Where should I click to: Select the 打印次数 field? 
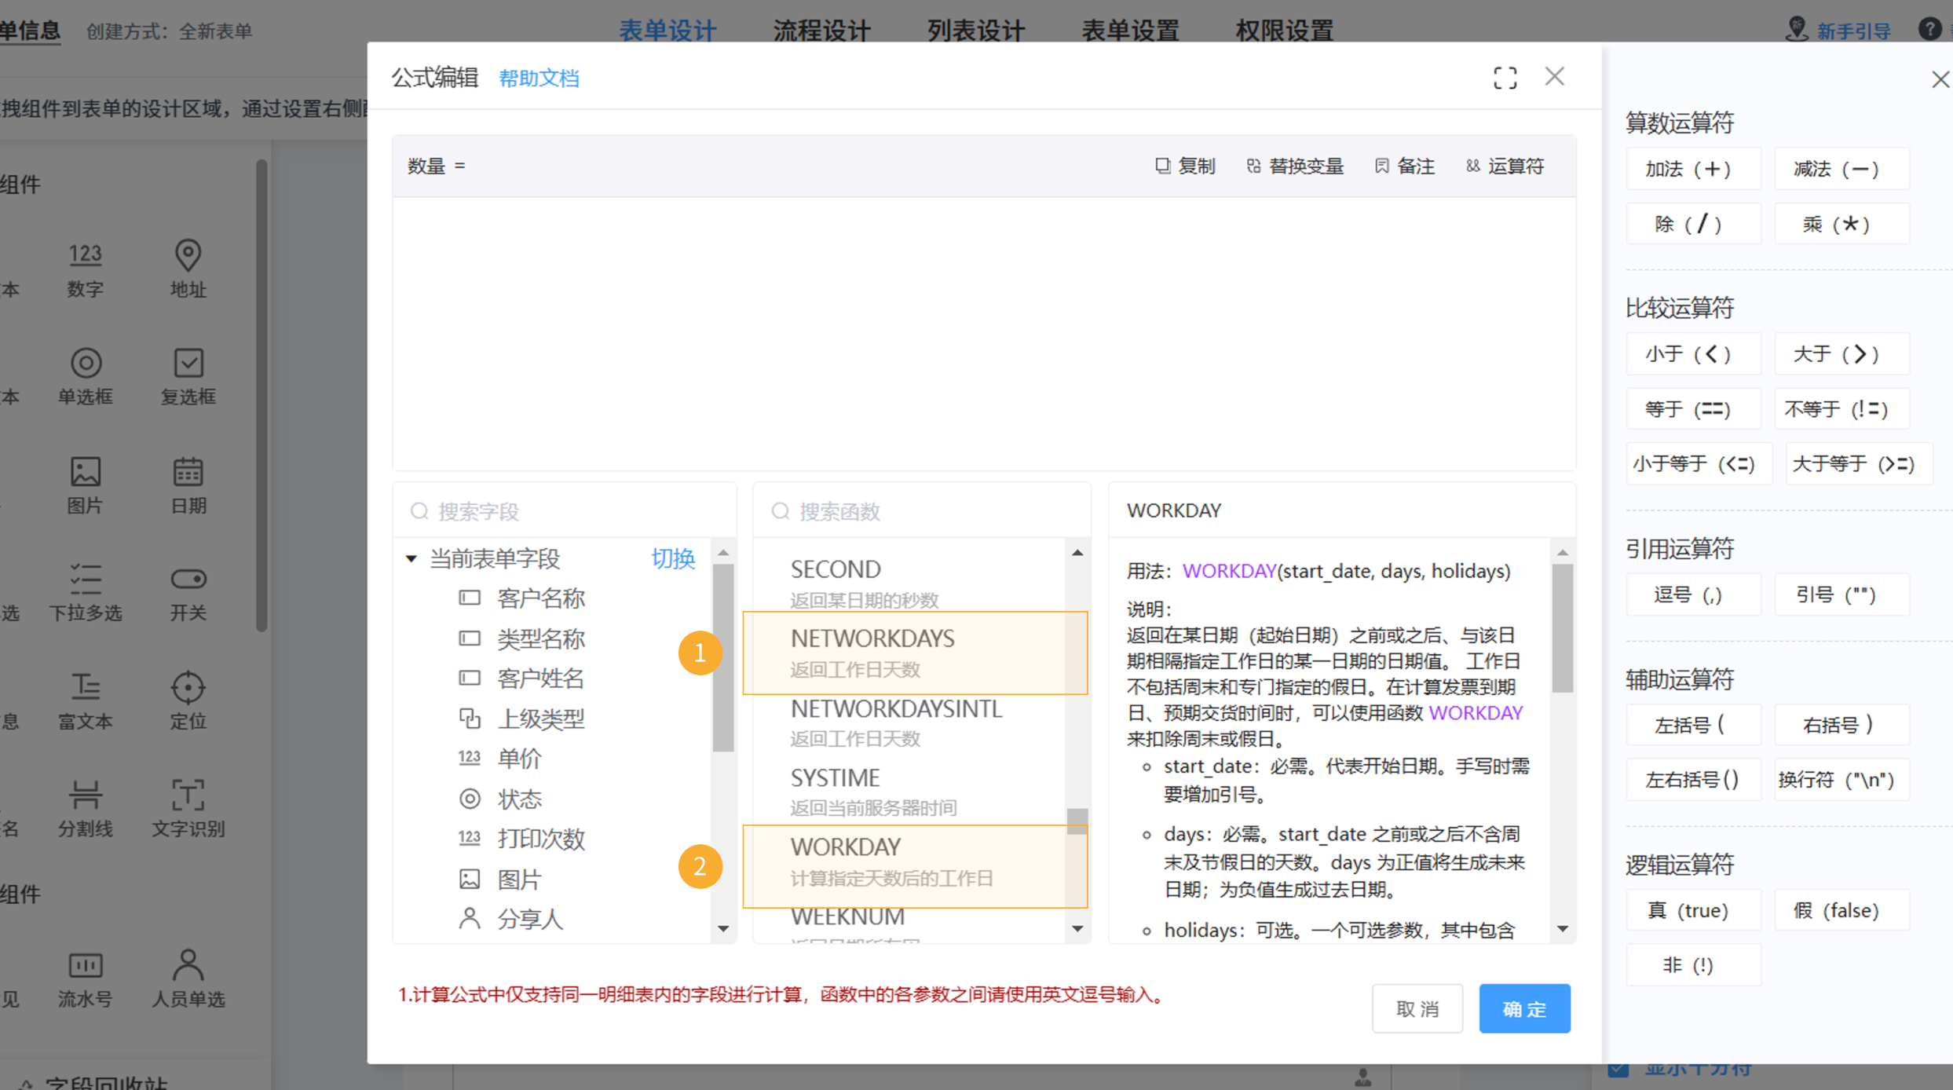point(540,839)
